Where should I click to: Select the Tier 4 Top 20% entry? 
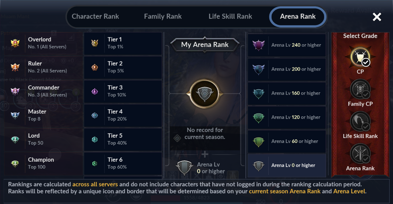(x=123, y=115)
